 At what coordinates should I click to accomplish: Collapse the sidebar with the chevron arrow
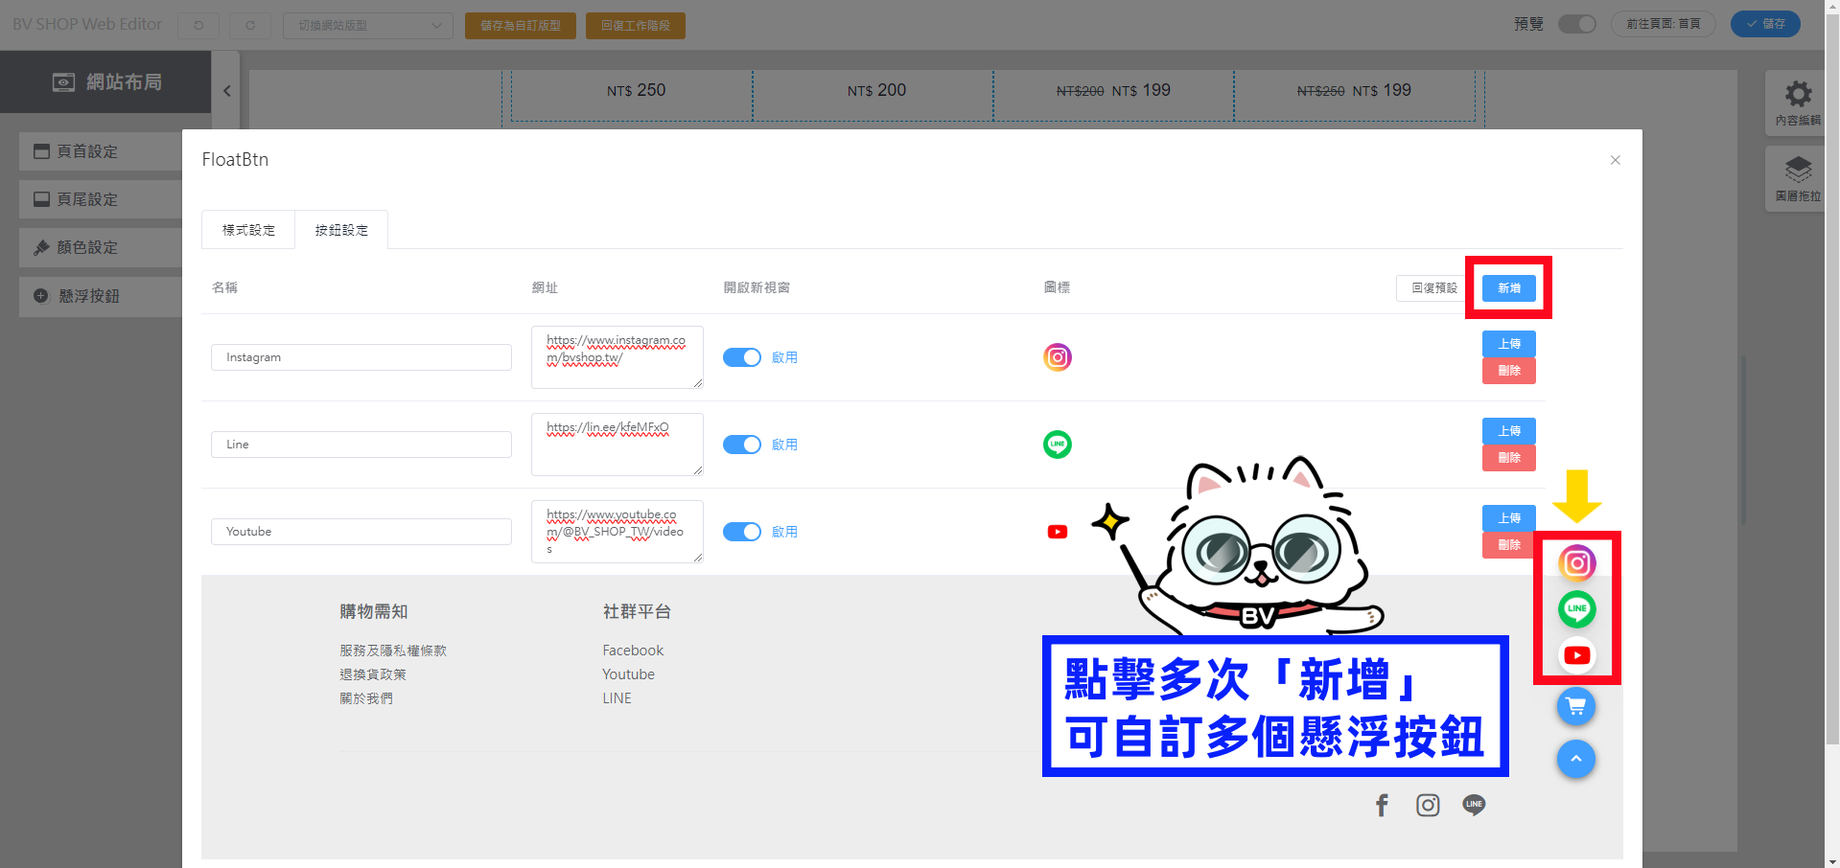click(x=227, y=91)
